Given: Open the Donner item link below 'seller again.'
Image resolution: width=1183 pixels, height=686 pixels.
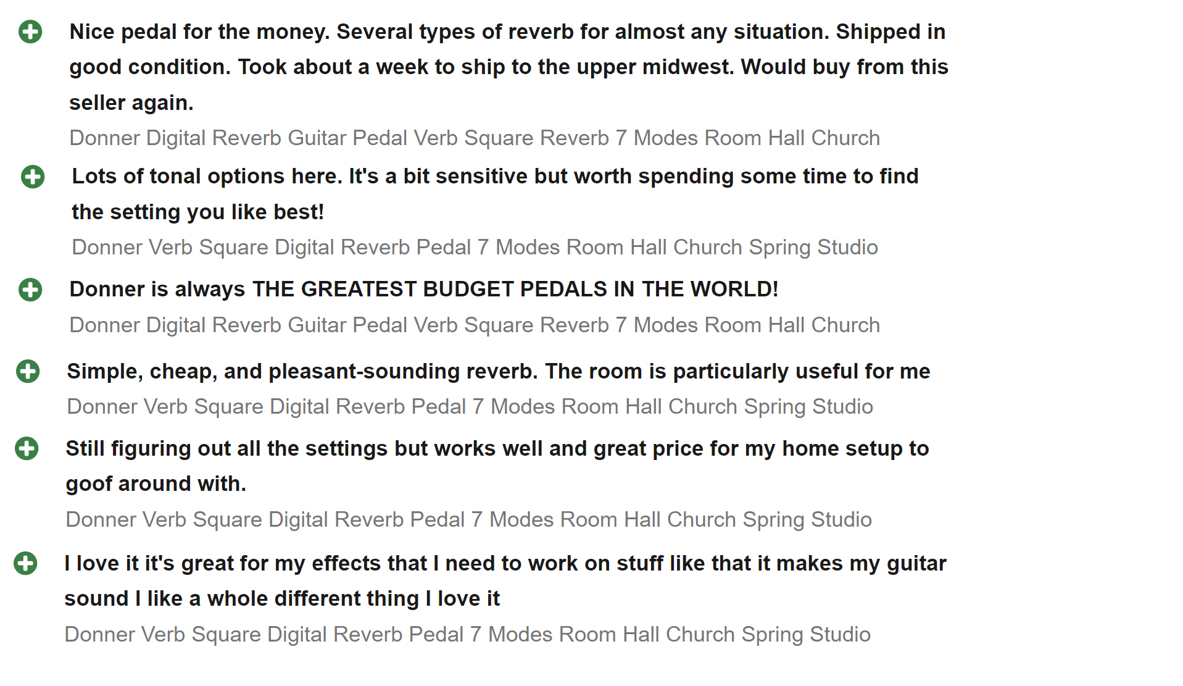Looking at the screenshot, I should point(475,138).
